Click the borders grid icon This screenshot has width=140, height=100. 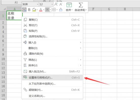[54, 10]
